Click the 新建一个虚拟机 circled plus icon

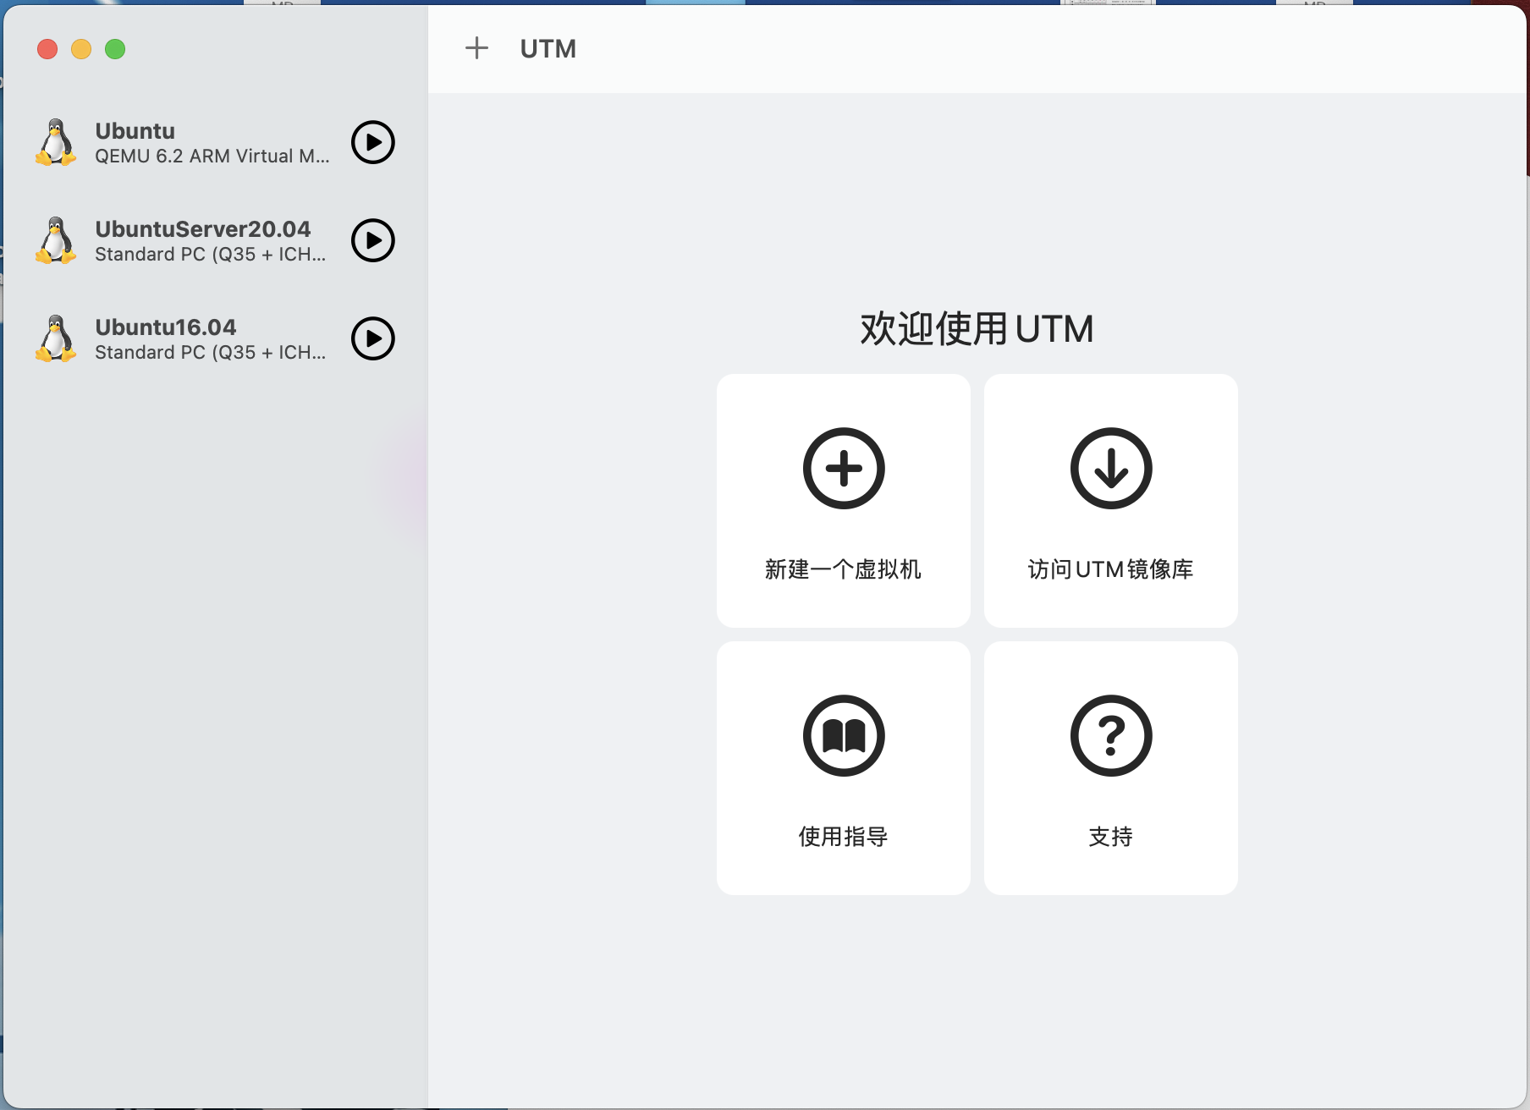coord(844,468)
